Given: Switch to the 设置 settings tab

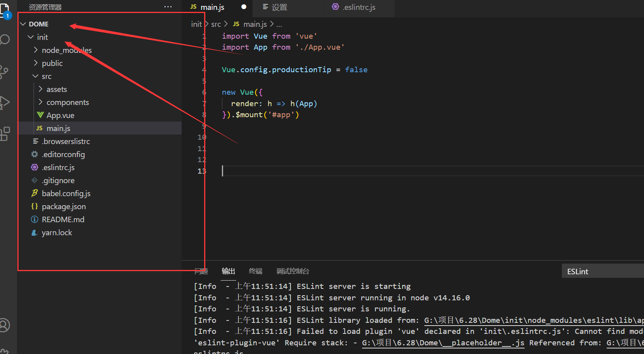Looking at the screenshot, I should [x=289, y=7].
